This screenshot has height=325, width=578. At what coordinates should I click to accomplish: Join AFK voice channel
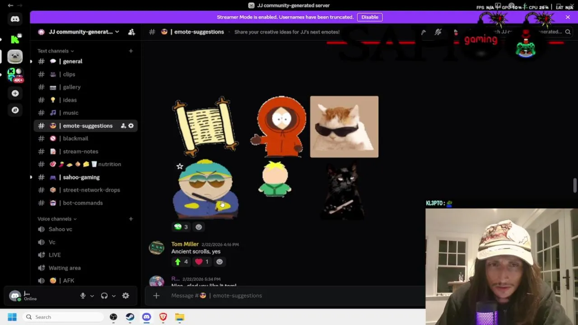pyautogui.click(x=86, y=281)
